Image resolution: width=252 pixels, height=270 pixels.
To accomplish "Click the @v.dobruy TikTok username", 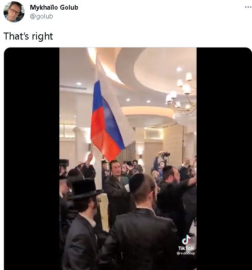I will pos(186,253).
